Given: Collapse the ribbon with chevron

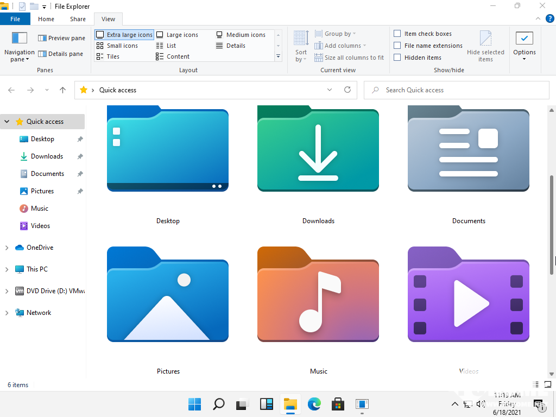Looking at the screenshot, I should pos(538,18).
